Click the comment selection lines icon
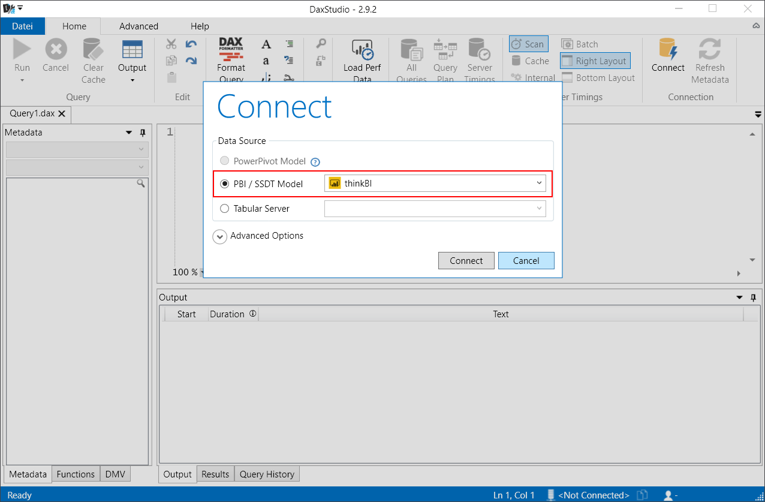Viewport: 765px width, 502px height. click(x=290, y=44)
